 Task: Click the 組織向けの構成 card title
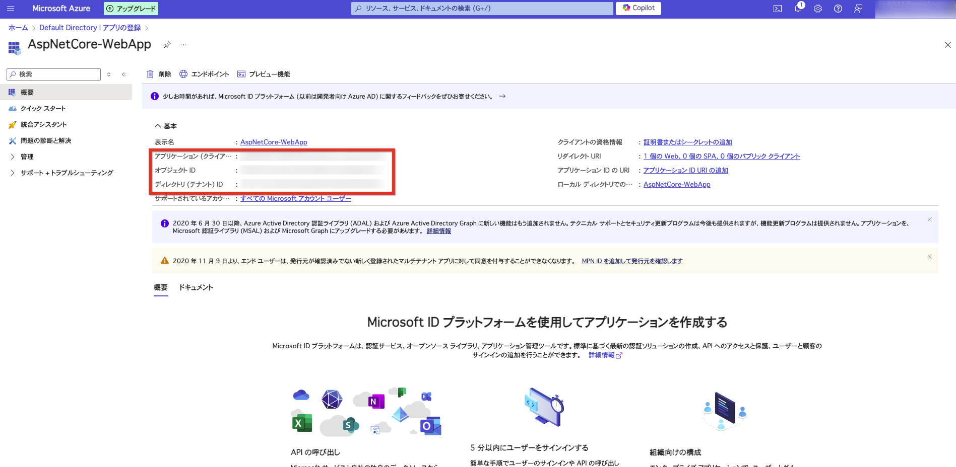(x=675, y=452)
